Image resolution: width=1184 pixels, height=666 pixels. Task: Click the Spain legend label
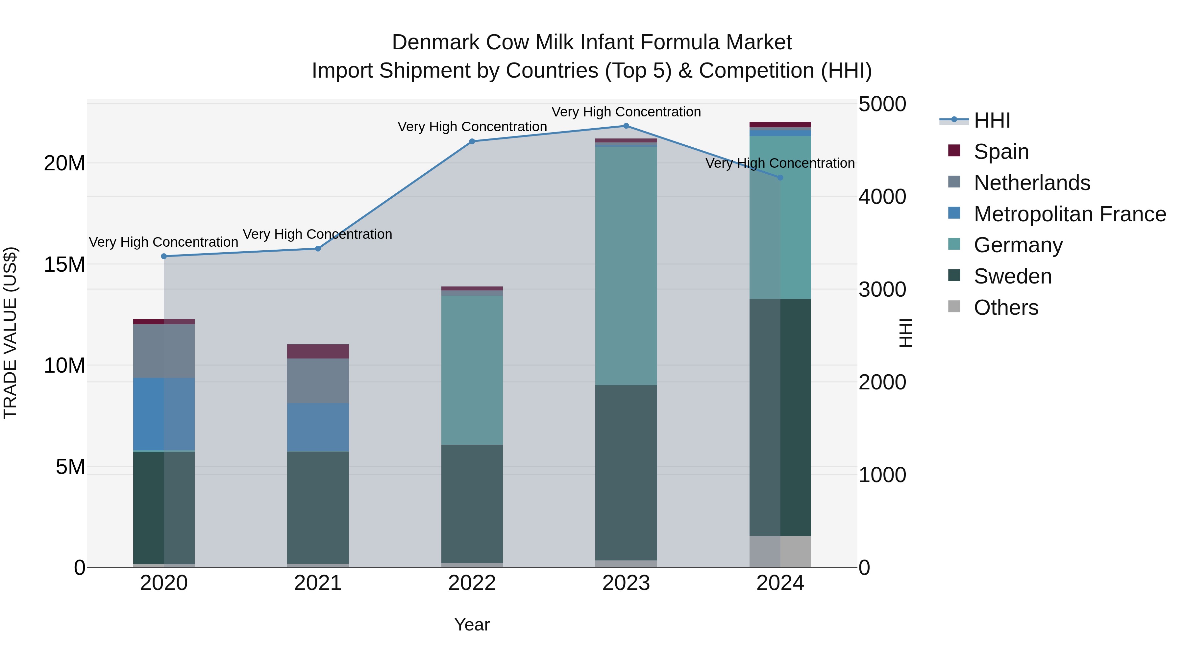1001,151
